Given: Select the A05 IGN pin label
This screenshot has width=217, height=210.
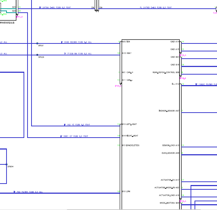Looking at the screenshot, I should pos(126,42).
